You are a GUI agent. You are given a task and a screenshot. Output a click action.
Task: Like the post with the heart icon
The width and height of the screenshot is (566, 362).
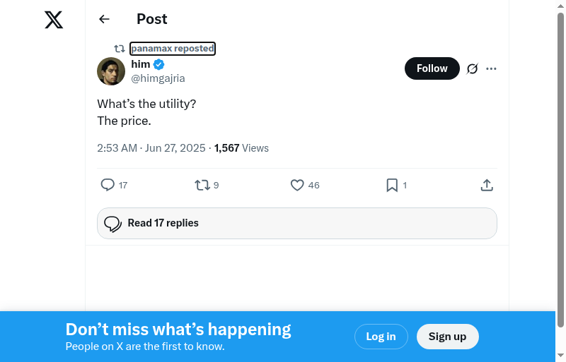click(x=297, y=185)
